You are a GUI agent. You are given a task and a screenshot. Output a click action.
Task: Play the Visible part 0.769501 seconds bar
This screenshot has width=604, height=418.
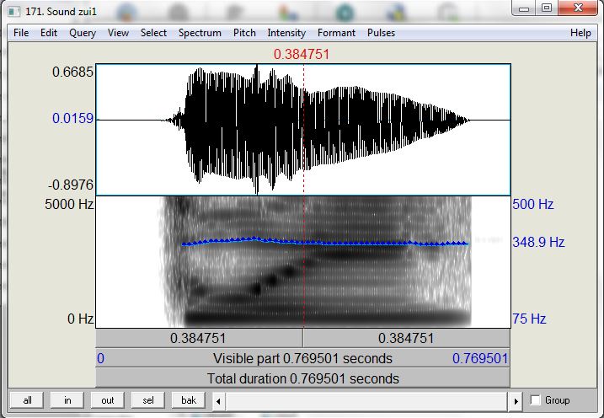click(x=302, y=359)
